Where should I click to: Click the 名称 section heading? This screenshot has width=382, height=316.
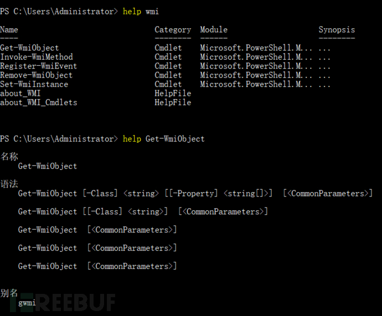click(9, 157)
